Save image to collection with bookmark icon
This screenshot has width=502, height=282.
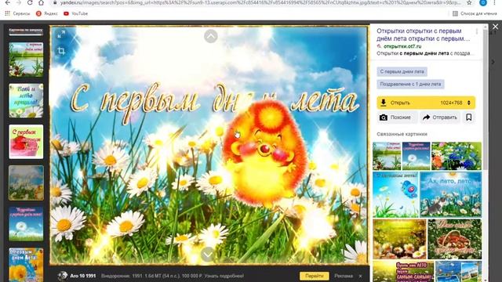pyautogui.click(x=469, y=117)
